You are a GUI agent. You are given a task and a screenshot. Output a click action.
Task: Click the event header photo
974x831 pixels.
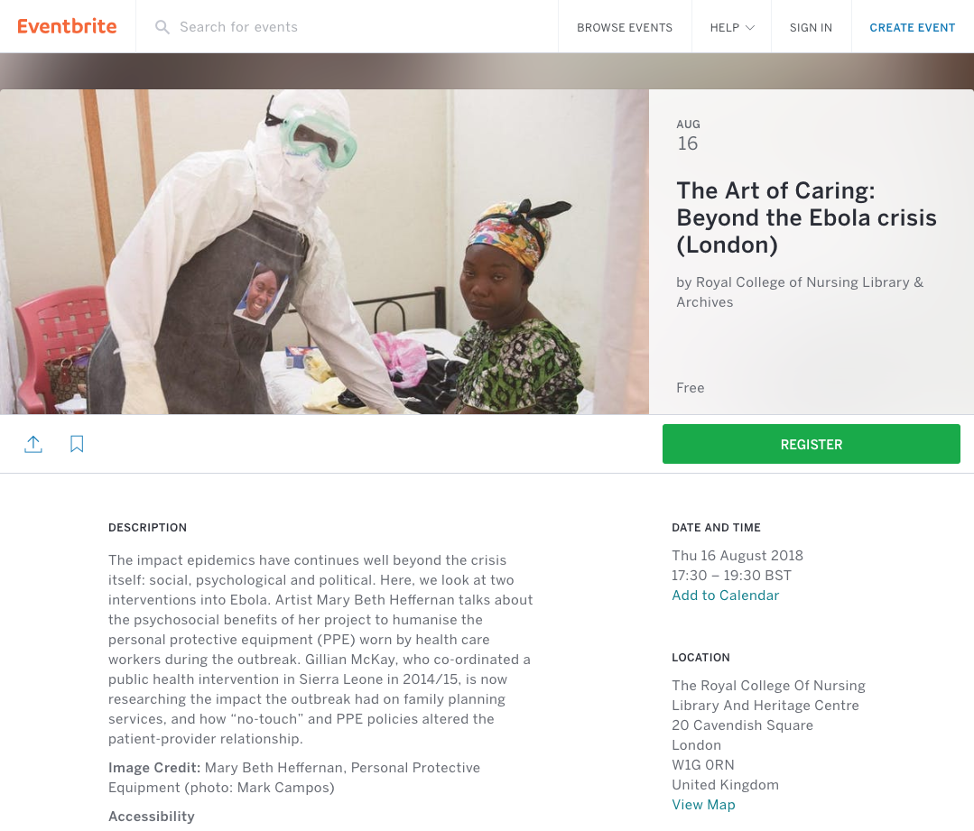[325, 252]
